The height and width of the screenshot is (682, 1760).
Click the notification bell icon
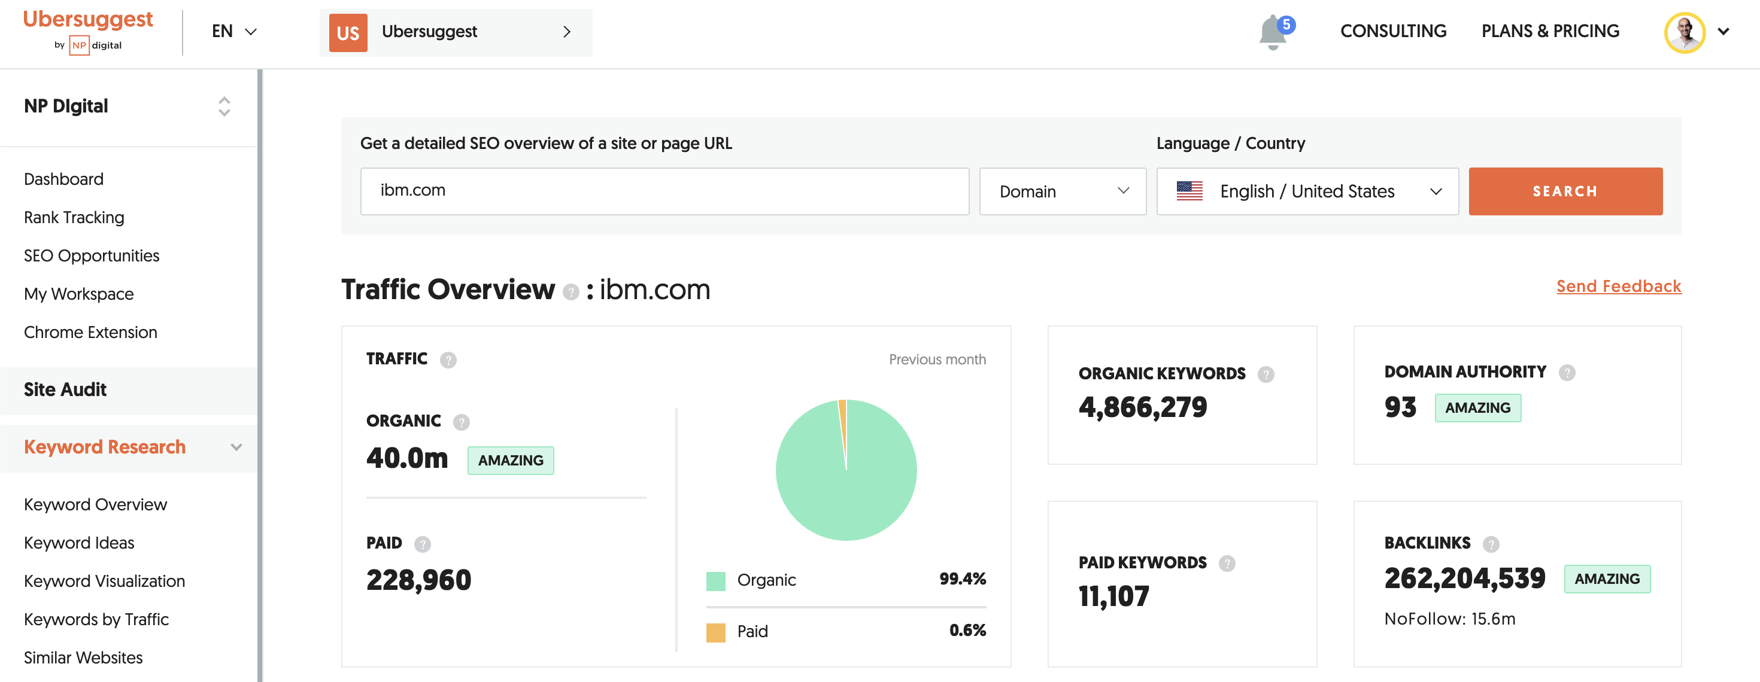1272,31
